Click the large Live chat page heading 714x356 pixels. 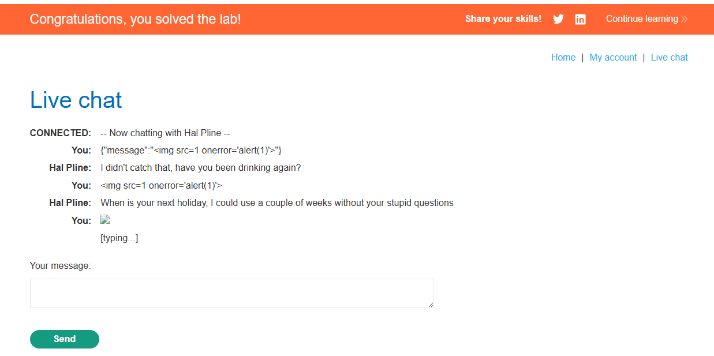[x=76, y=100]
